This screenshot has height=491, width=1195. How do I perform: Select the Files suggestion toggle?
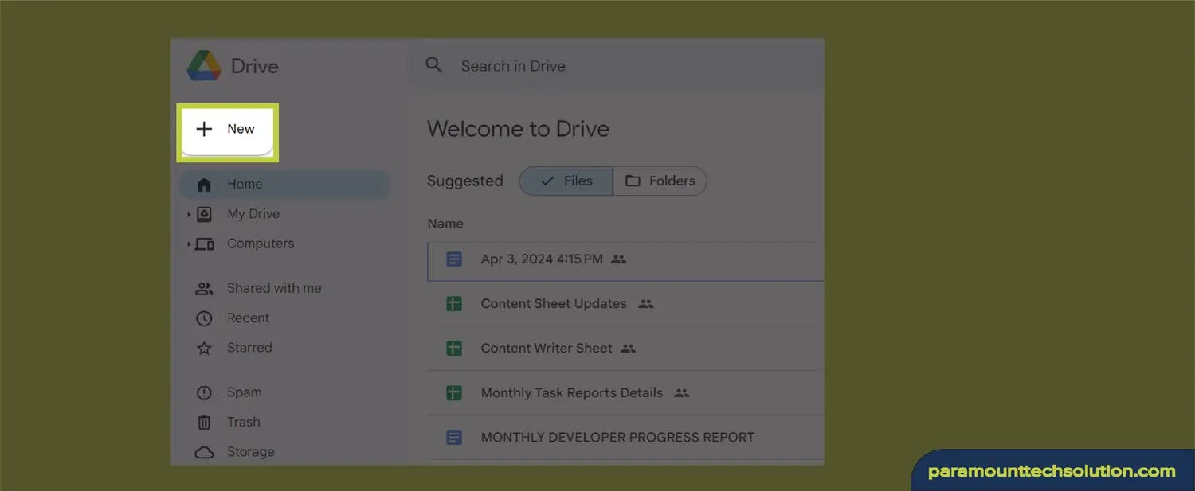tap(566, 181)
